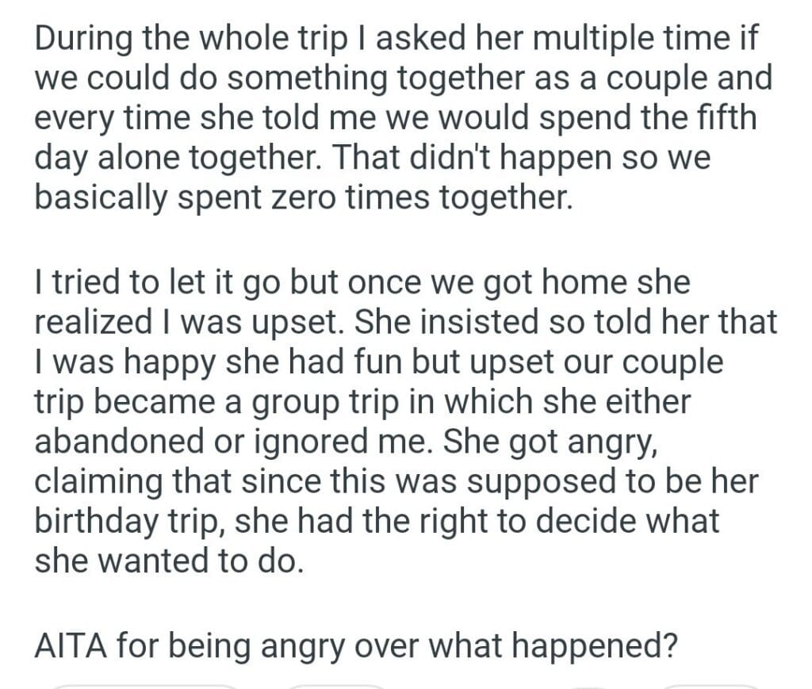Click the line 'she wanted to do.'

click(169, 561)
